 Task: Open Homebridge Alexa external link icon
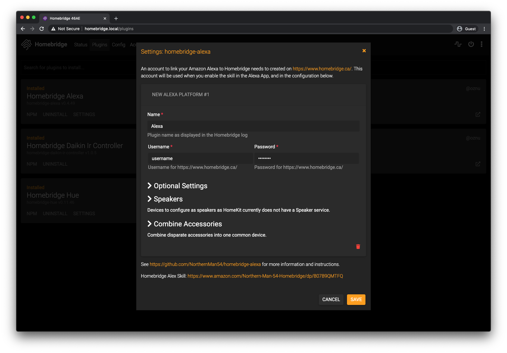pos(478,114)
